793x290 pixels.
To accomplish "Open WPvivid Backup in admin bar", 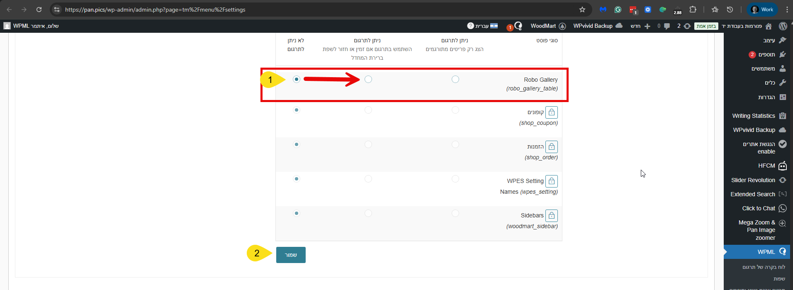I will click(598, 26).
